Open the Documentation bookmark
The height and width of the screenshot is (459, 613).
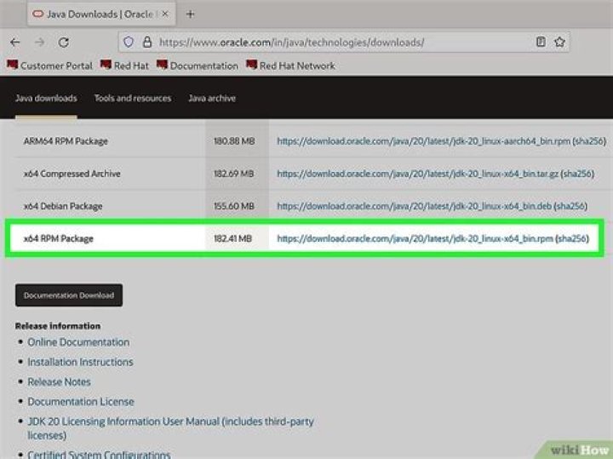197,66
